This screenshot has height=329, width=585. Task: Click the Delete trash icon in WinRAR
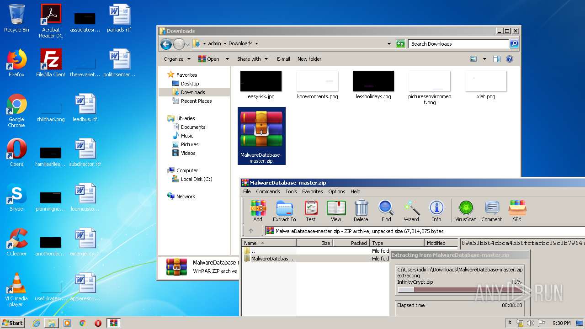point(361,211)
